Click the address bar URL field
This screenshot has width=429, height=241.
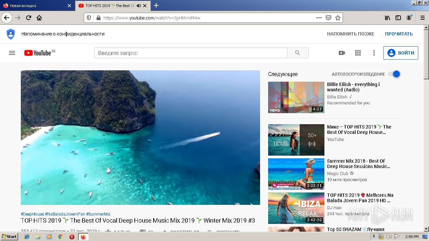coord(208,18)
